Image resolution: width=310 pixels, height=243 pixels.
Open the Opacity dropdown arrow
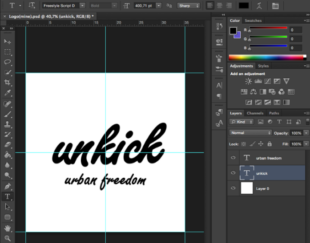306,133
